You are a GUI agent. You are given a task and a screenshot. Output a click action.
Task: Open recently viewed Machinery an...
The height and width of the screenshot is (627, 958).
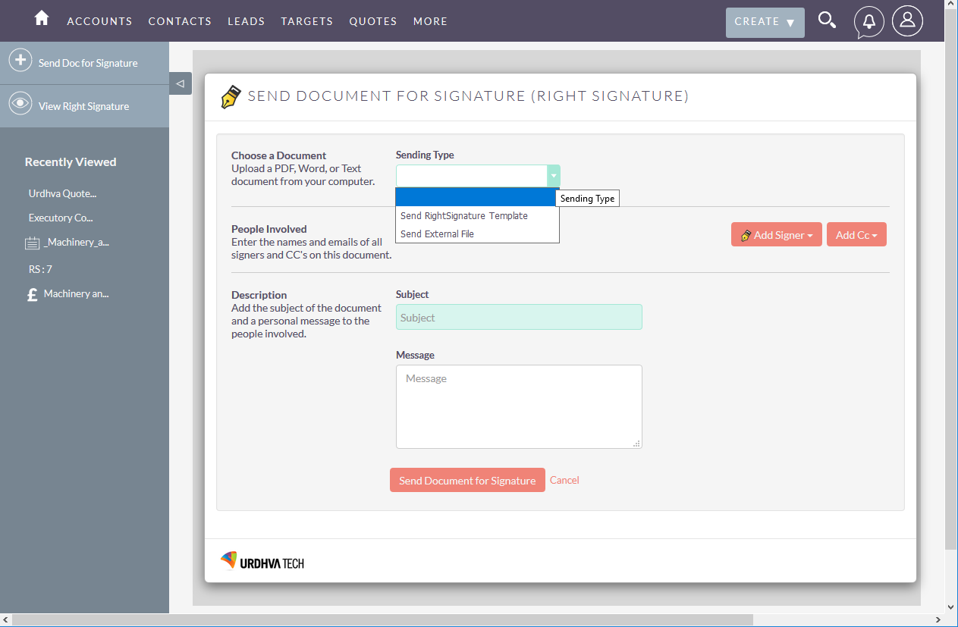tap(77, 293)
